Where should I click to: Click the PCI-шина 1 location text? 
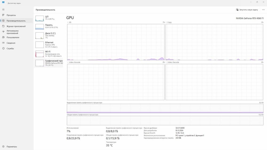[190, 136]
